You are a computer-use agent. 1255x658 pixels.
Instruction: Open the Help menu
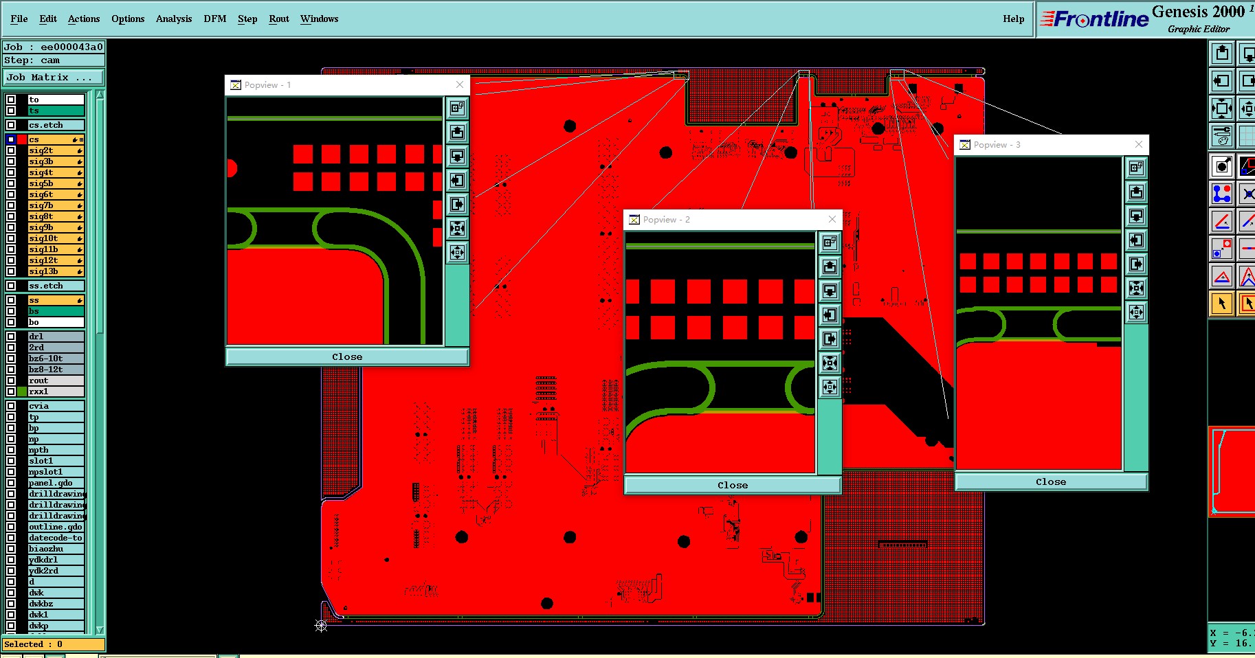pyautogui.click(x=1013, y=19)
